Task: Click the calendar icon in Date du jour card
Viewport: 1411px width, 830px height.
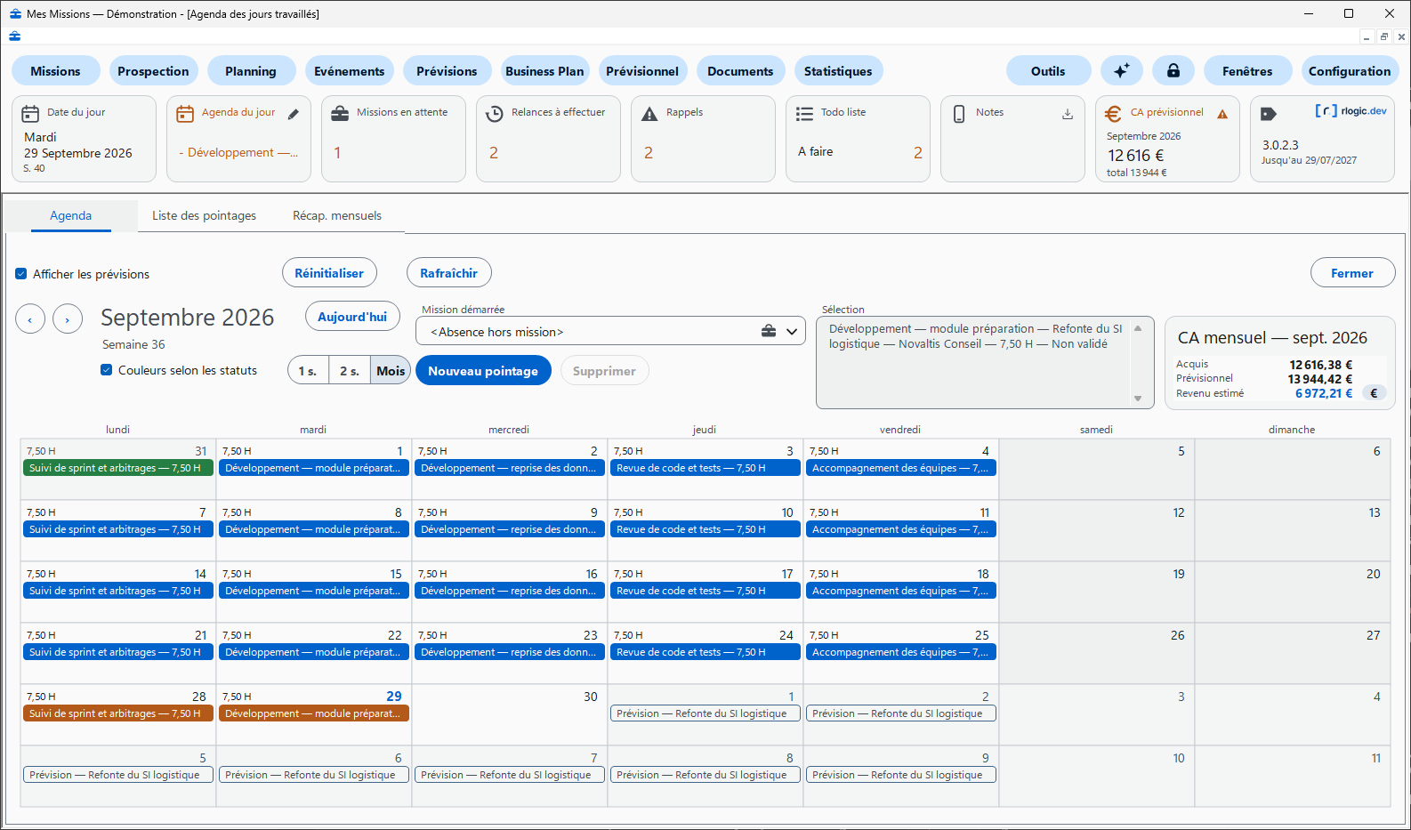Action: tap(30, 113)
